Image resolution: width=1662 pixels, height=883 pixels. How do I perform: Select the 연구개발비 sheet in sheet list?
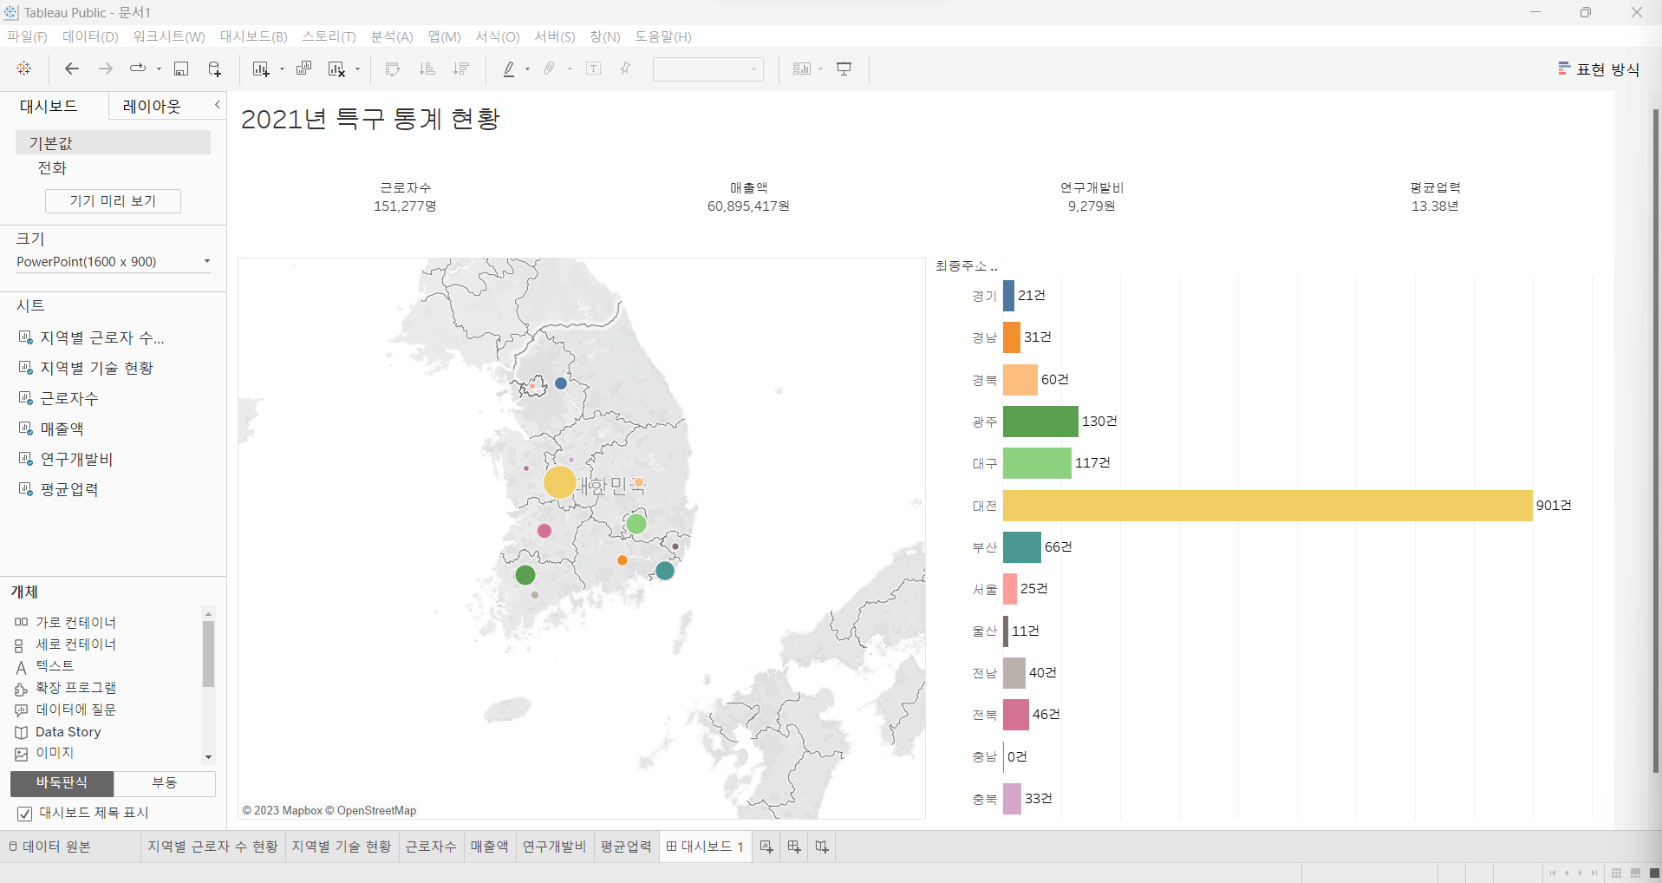click(x=76, y=460)
